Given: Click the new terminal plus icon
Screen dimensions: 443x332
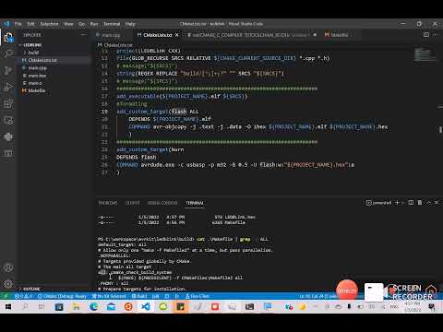Looking at the screenshot, I should tap(397, 203).
